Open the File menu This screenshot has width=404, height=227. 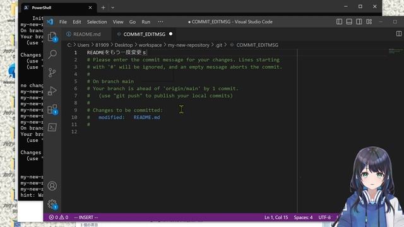point(63,22)
